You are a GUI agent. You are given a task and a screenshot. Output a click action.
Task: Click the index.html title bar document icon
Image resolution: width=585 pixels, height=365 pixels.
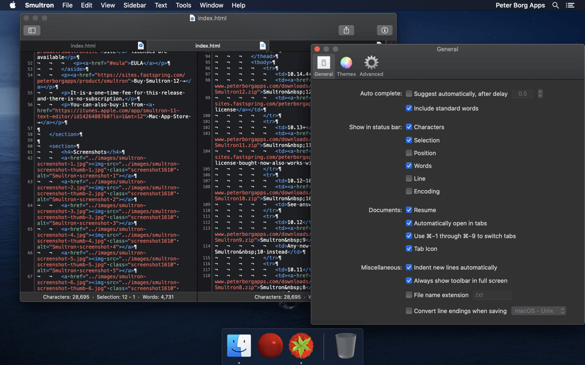pos(192,18)
